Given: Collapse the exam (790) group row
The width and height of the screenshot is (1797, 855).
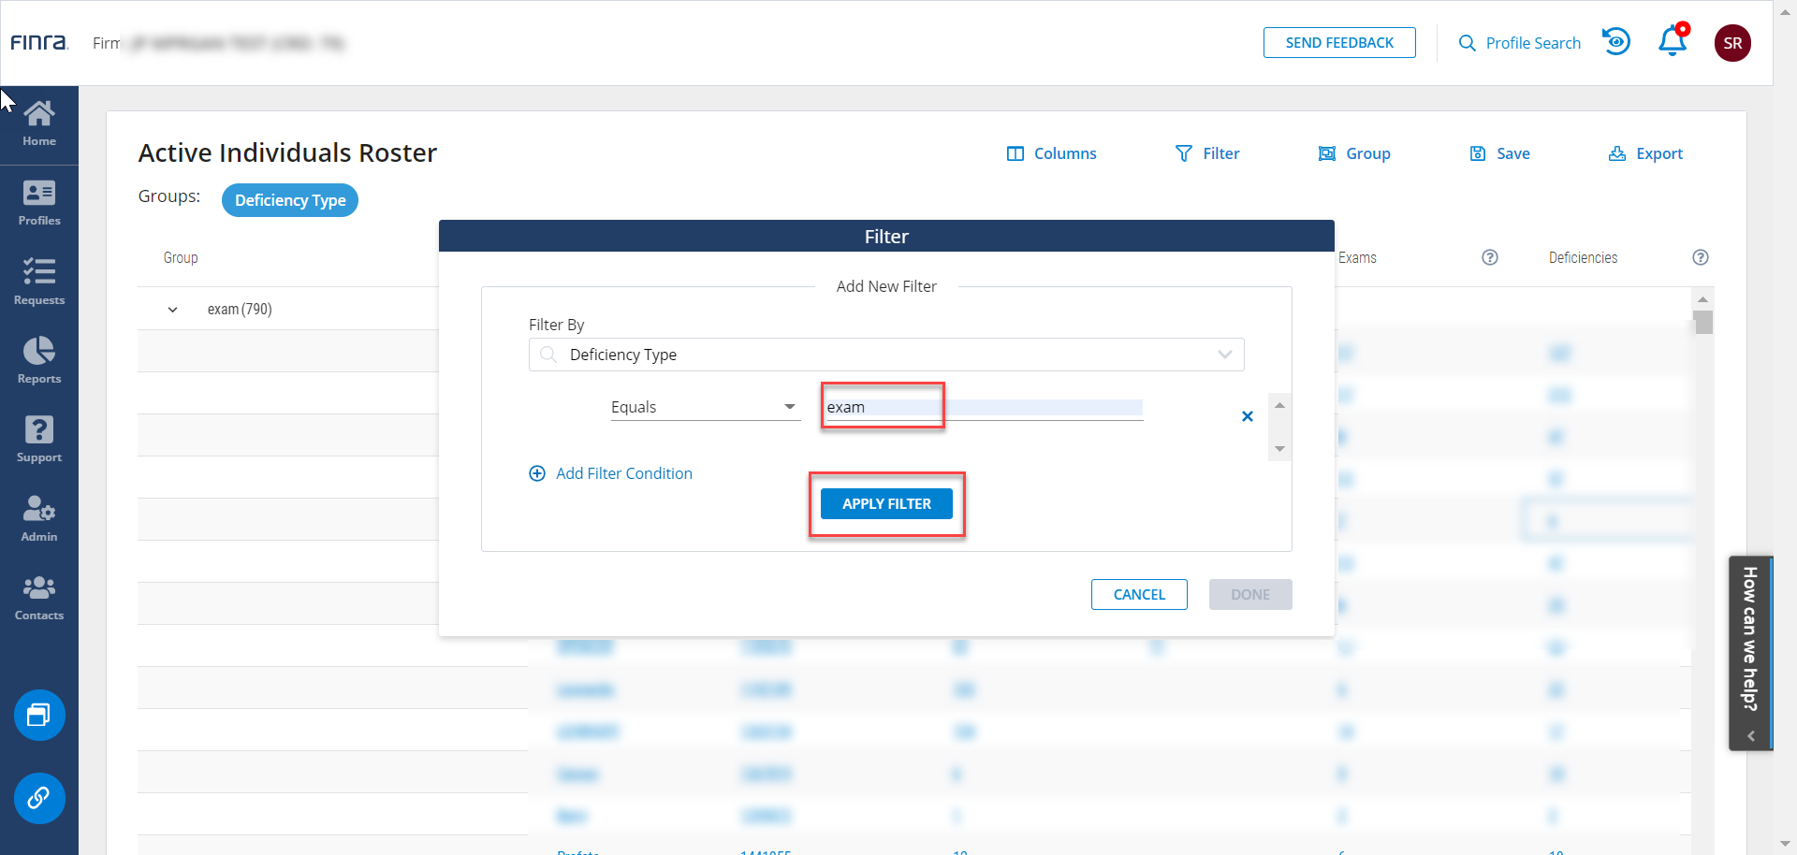Looking at the screenshot, I should pyautogui.click(x=172, y=310).
